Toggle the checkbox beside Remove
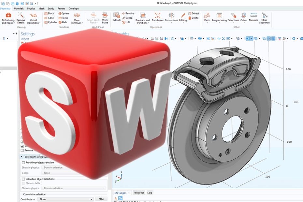 click(22, 150)
